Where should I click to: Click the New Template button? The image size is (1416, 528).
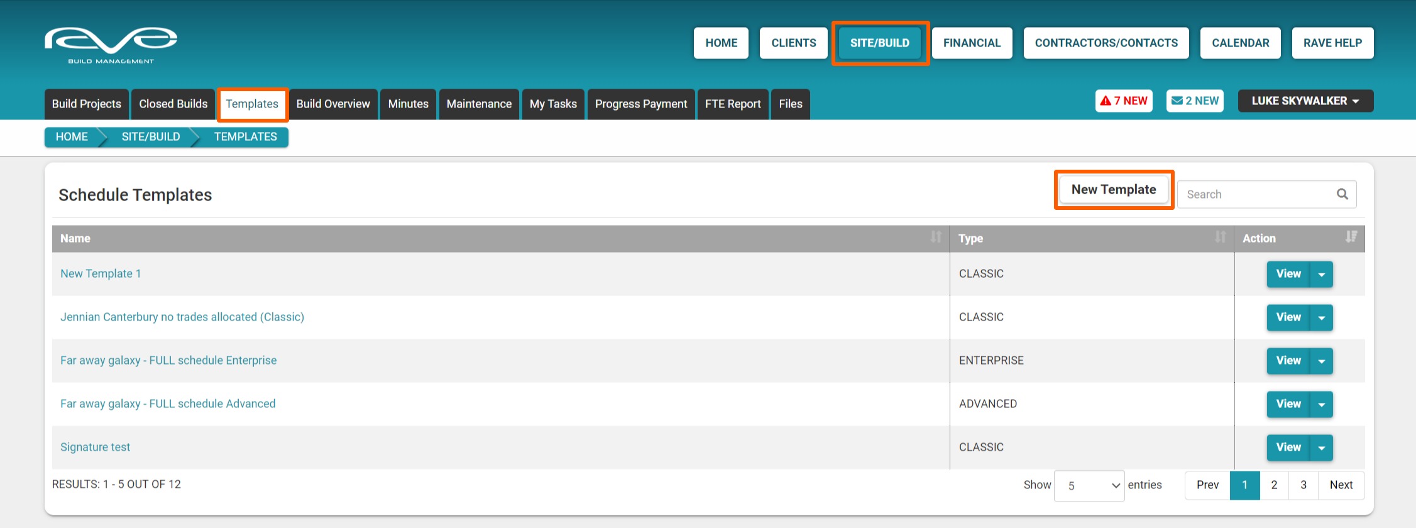tap(1114, 190)
